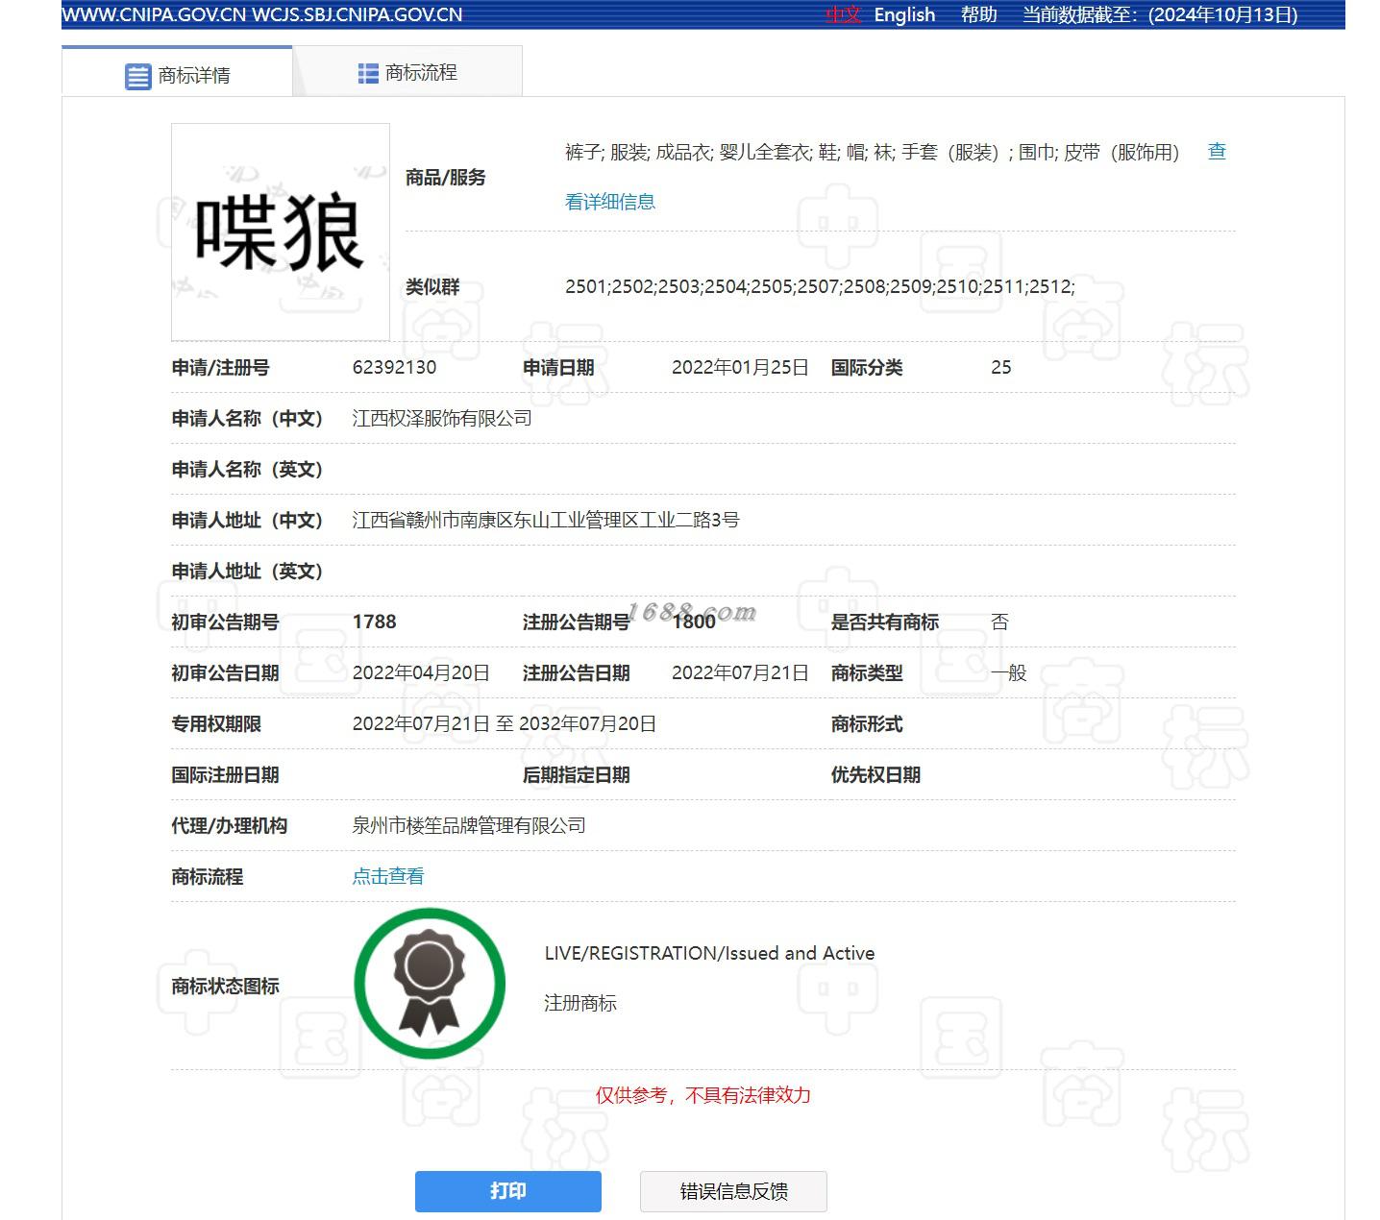Screen dimensions: 1380x1220
Task: Select 注册商标 status text
Action: click(x=580, y=1003)
